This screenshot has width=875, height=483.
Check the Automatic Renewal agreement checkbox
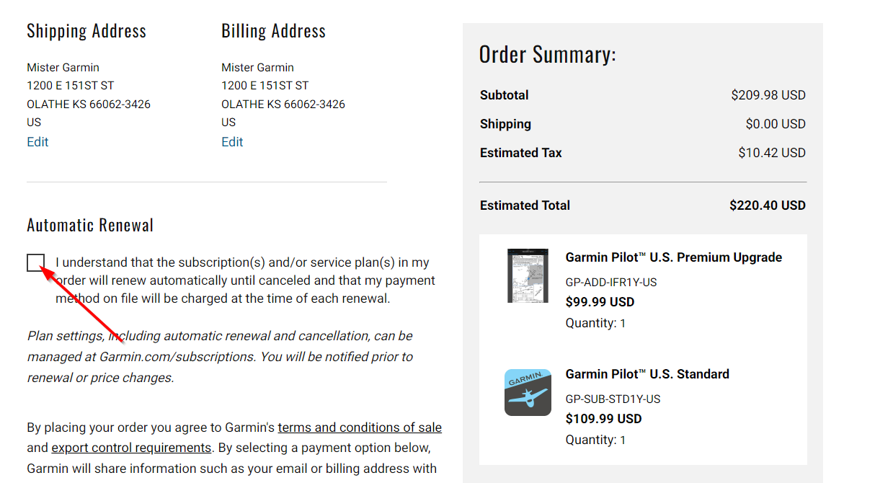click(x=36, y=262)
